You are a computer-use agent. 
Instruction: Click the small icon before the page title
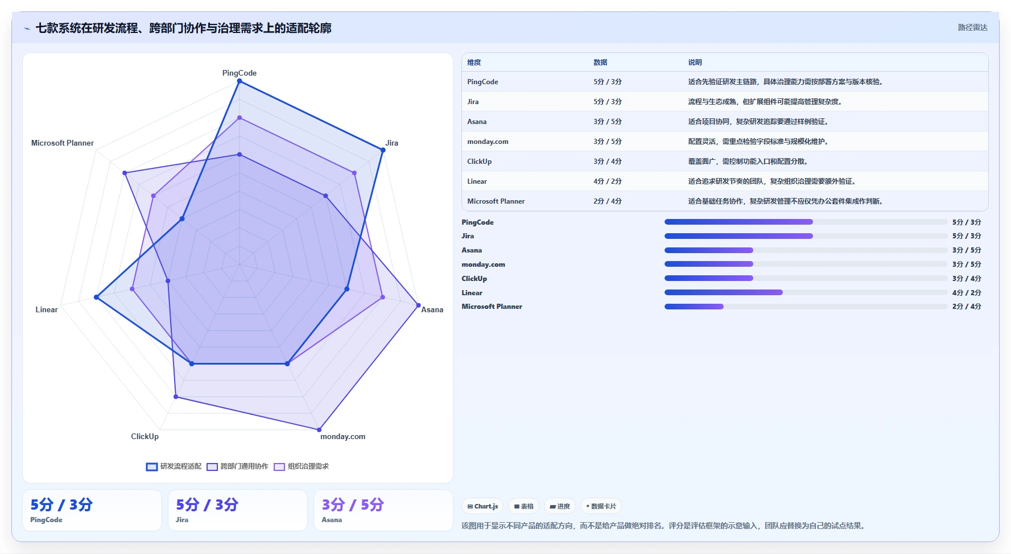pos(27,28)
